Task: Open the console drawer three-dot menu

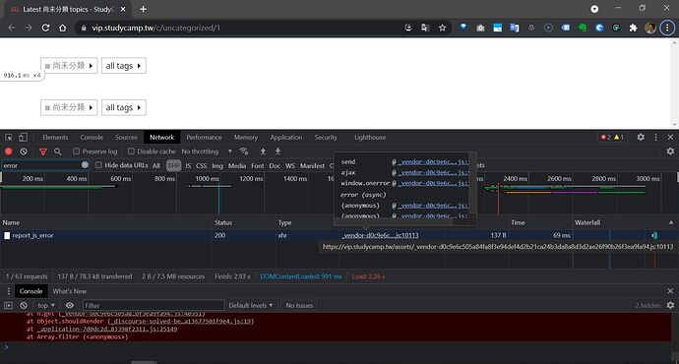Action: [8, 291]
